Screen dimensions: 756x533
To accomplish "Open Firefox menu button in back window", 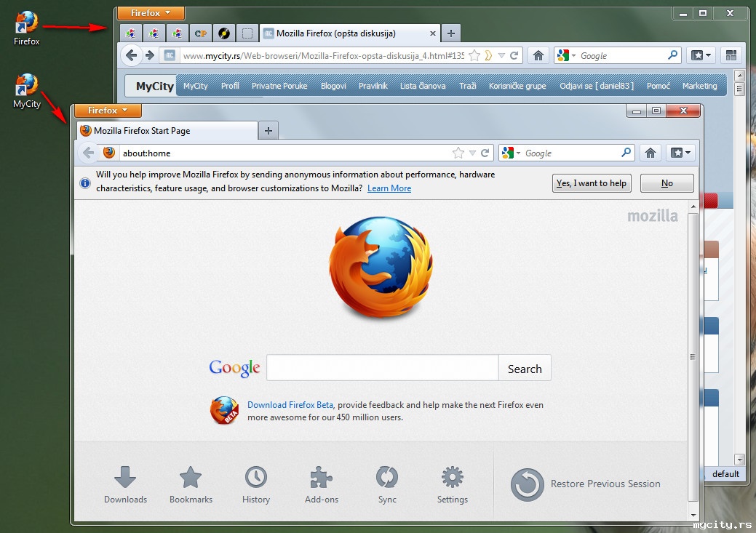I will [151, 13].
